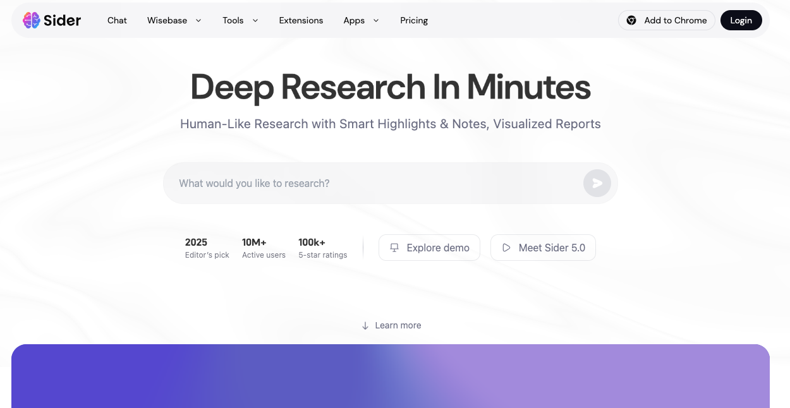Image resolution: width=790 pixels, height=408 pixels.
Task: Go to the Extensions page
Action: click(301, 20)
